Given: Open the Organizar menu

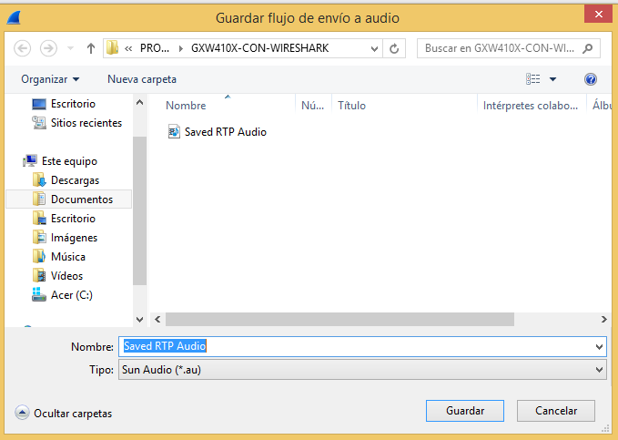Looking at the screenshot, I should 50,79.
